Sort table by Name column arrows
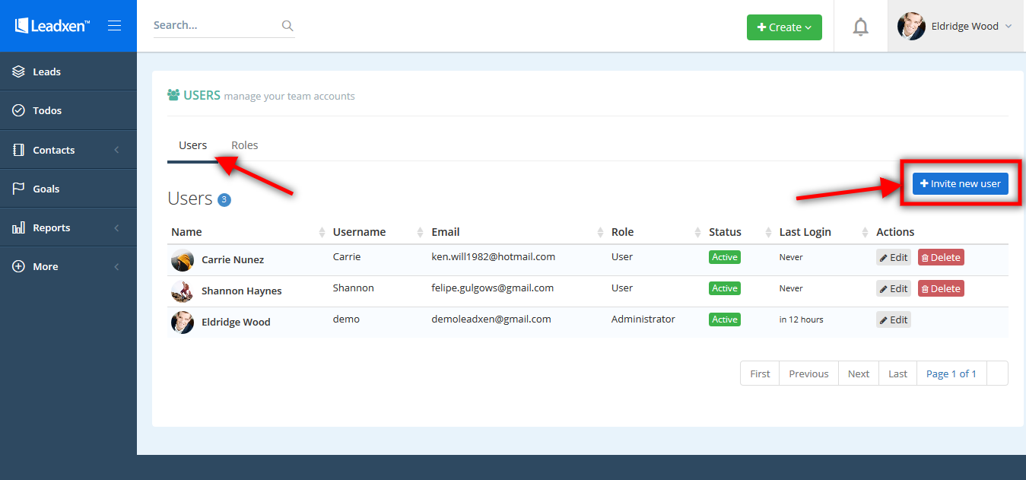This screenshot has width=1026, height=480. click(x=322, y=232)
